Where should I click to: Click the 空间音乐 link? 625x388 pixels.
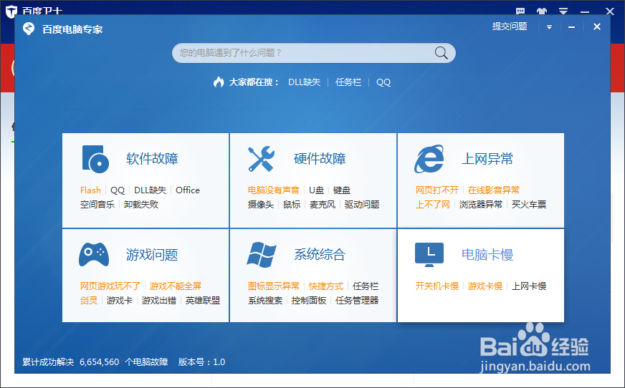pos(97,205)
